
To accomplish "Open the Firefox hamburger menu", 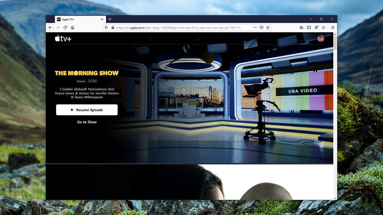I will click(333, 27).
